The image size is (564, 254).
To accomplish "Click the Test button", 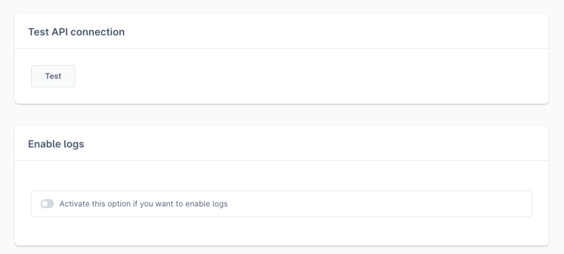I will pyautogui.click(x=53, y=76).
